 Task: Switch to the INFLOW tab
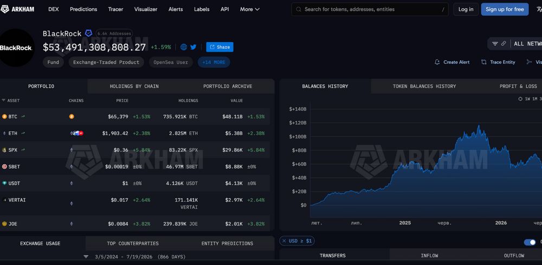tap(429, 255)
